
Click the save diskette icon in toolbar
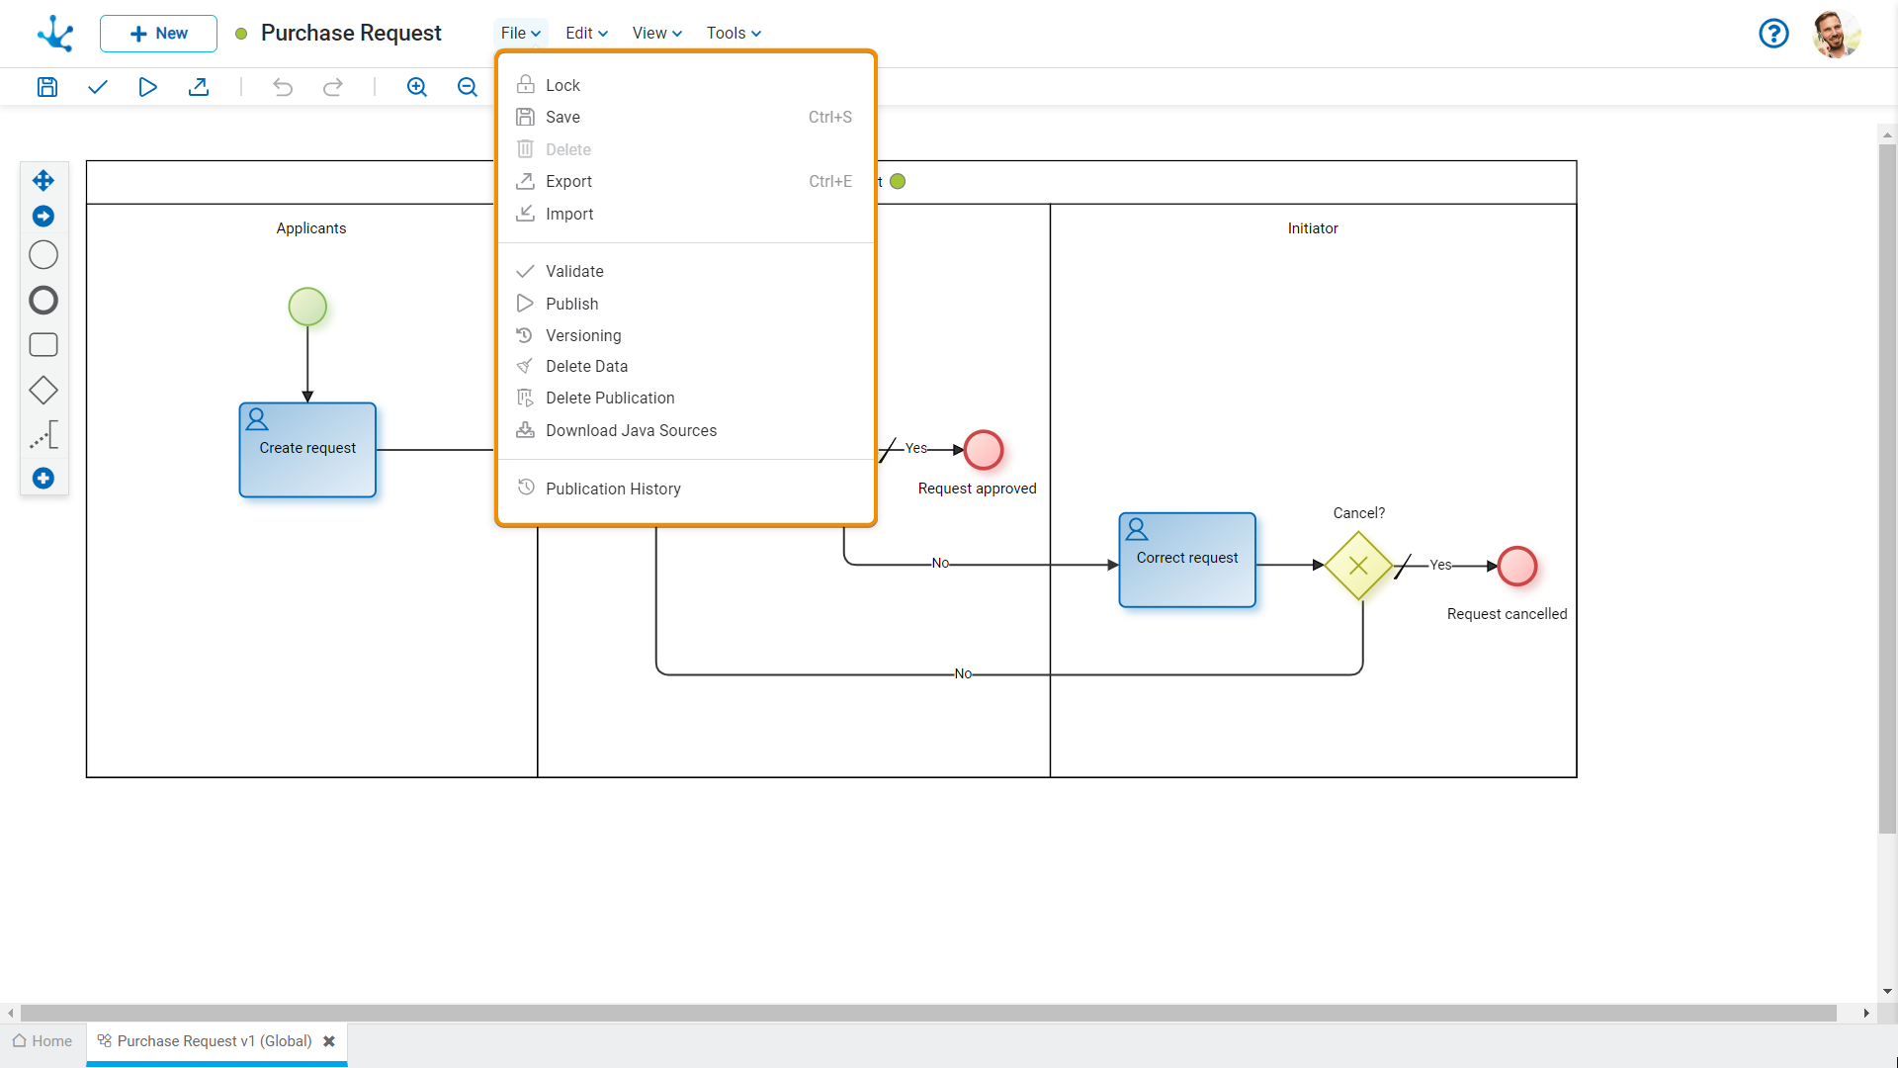click(47, 87)
